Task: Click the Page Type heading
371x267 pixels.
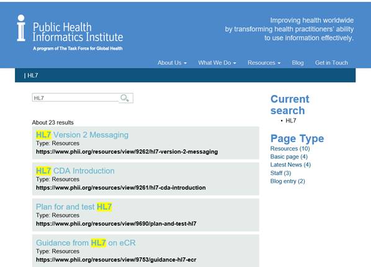Action: click(x=297, y=138)
